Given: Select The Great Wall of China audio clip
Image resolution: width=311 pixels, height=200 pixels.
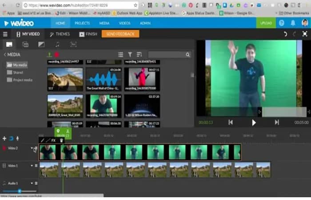Looking at the screenshot, I should pyautogui.click(x=104, y=79).
